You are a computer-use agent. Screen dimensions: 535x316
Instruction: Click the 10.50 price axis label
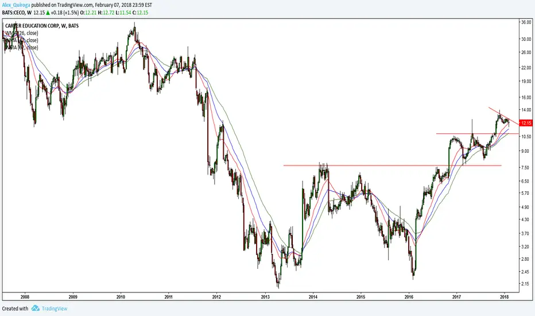tap(526, 136)
